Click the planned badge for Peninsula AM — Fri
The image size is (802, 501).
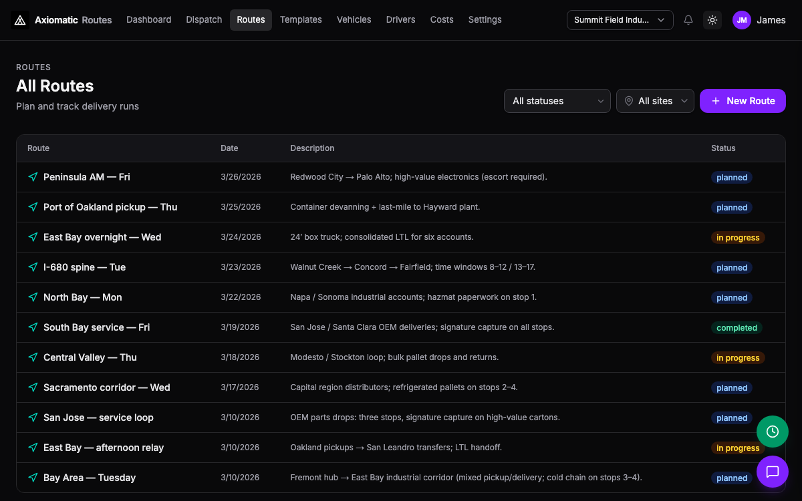click(732, 178)
